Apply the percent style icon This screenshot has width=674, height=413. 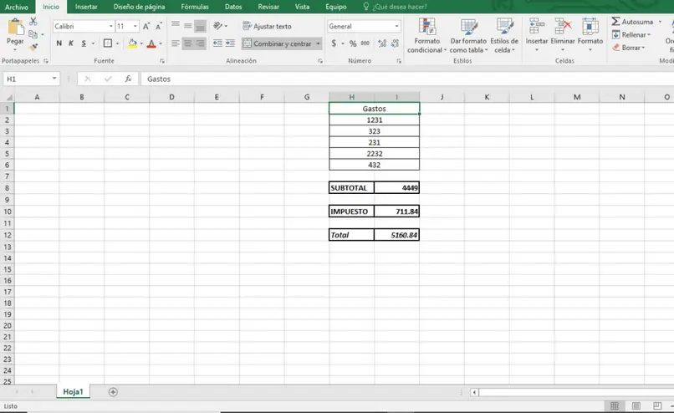(353, 43)
